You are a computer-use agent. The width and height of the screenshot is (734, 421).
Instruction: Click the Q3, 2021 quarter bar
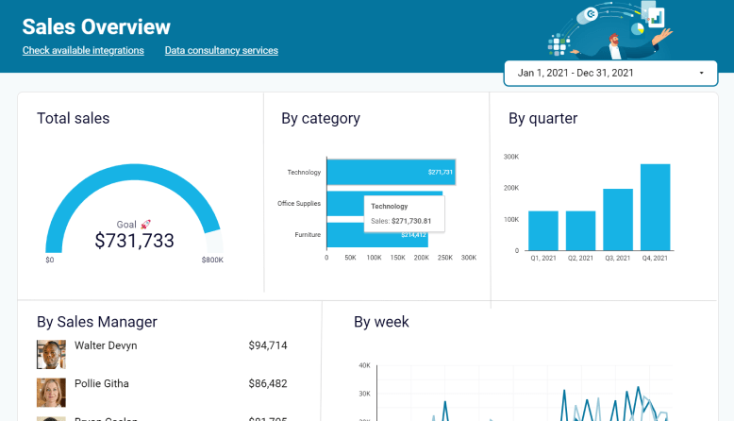[618, 220]
